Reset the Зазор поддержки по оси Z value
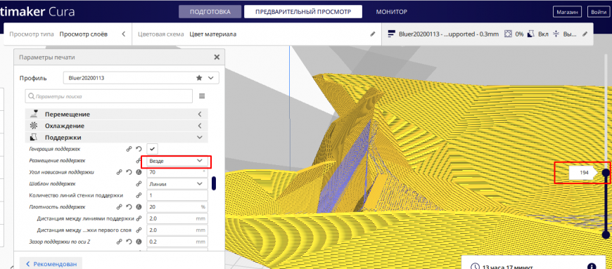Viewport: 612px width, 269px height. pyautogui.click(x=129, y=242)
